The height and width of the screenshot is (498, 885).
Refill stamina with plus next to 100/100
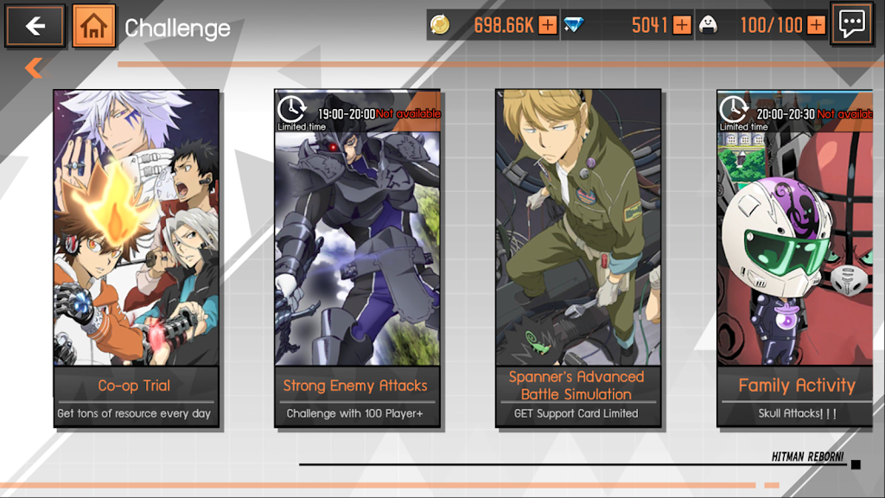[x=816, y=25]
